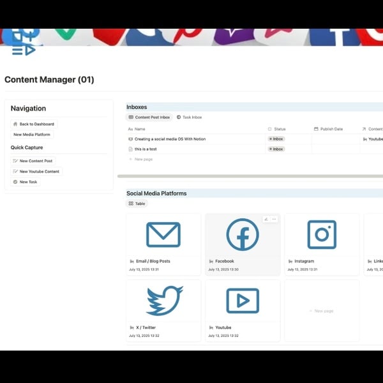Click the circle icon on Task Inbox tab
The width and height of the screenshot is (383, 383).
click(x=179, y=117)
